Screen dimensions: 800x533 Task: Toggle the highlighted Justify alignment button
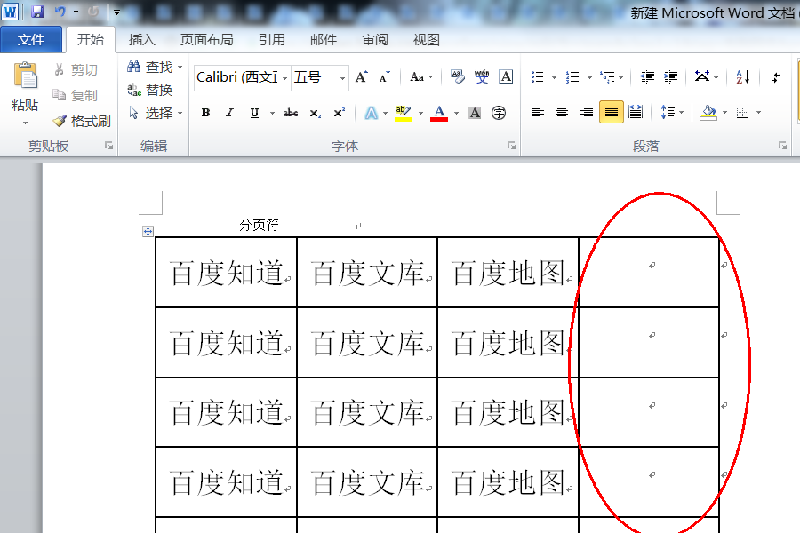click(612, 112)
